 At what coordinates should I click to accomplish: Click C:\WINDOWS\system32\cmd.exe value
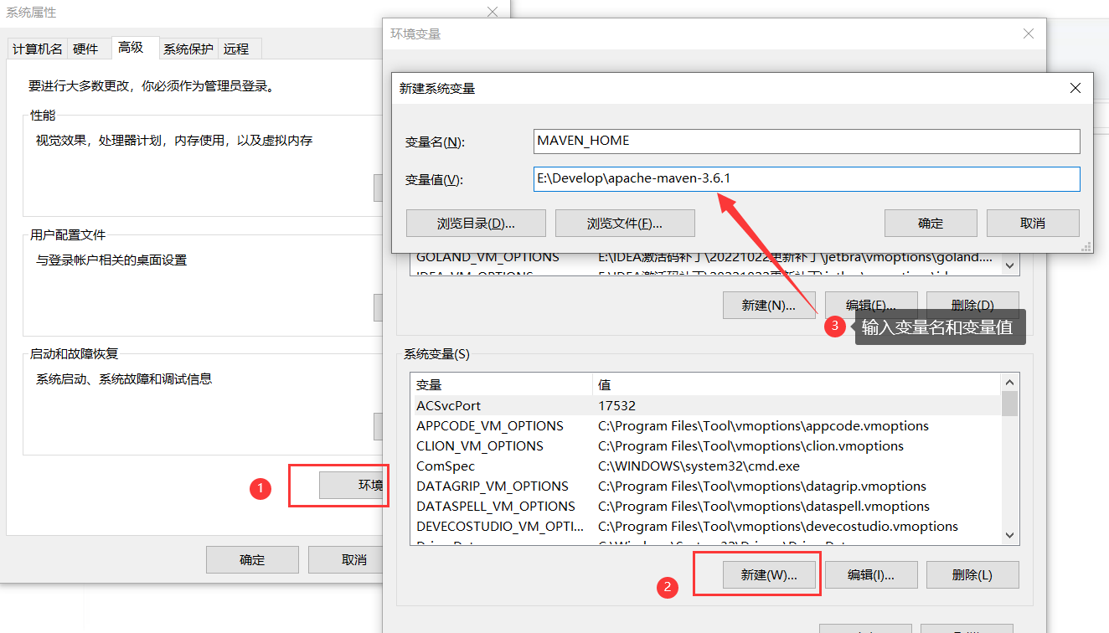[699, 466]
